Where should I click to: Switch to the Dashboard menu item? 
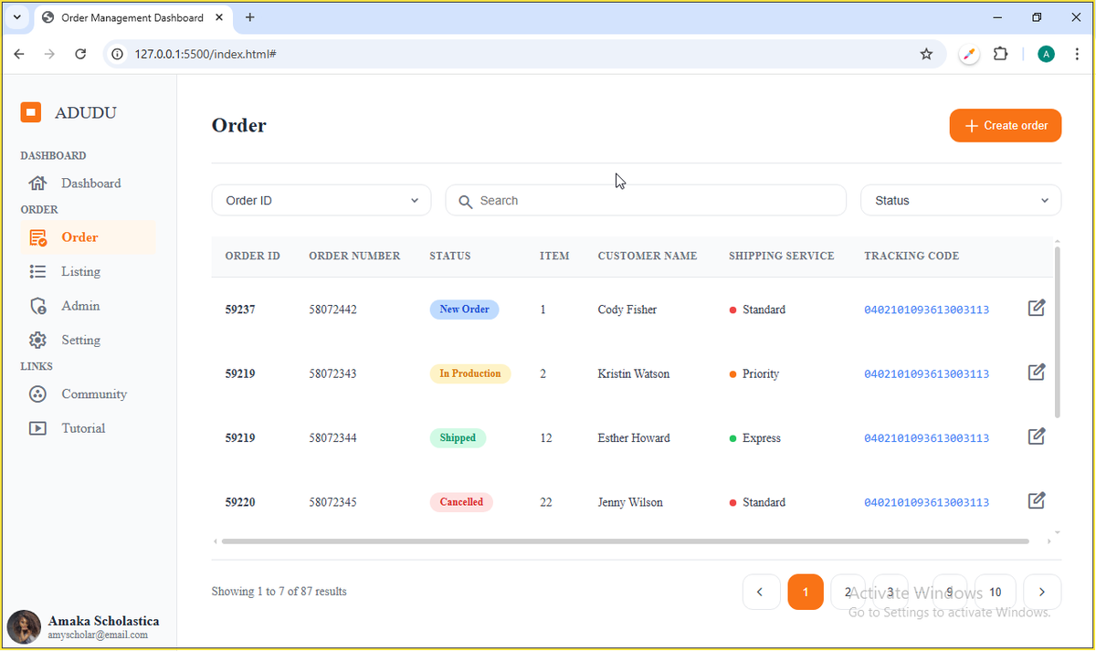[90, 183]
